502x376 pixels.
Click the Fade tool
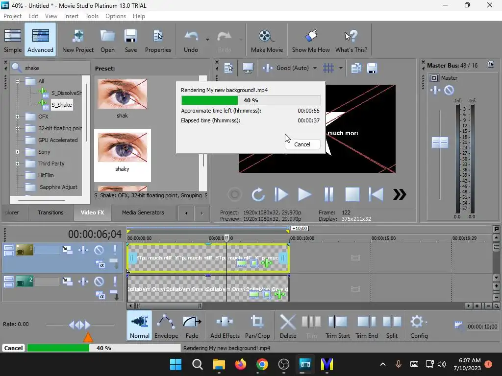(192, 326)
